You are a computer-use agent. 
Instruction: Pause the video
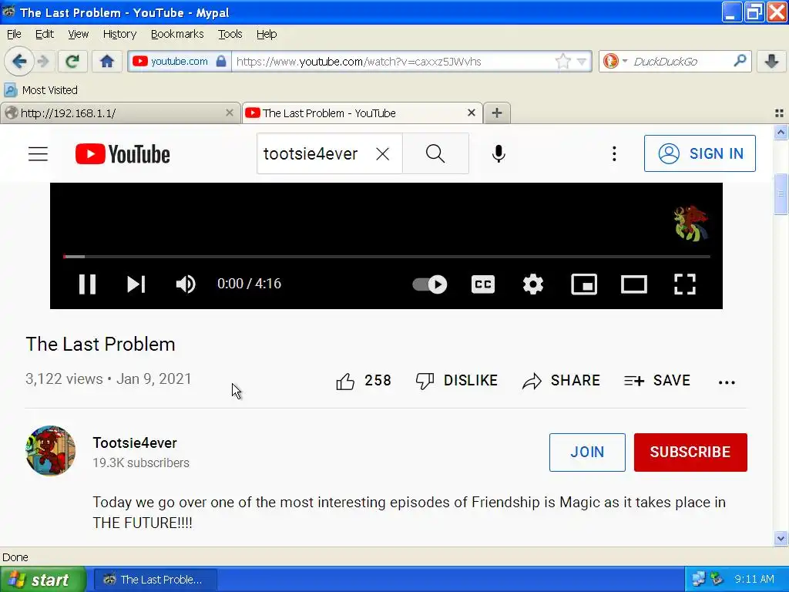pyautogui.click(x=87, y=284)
